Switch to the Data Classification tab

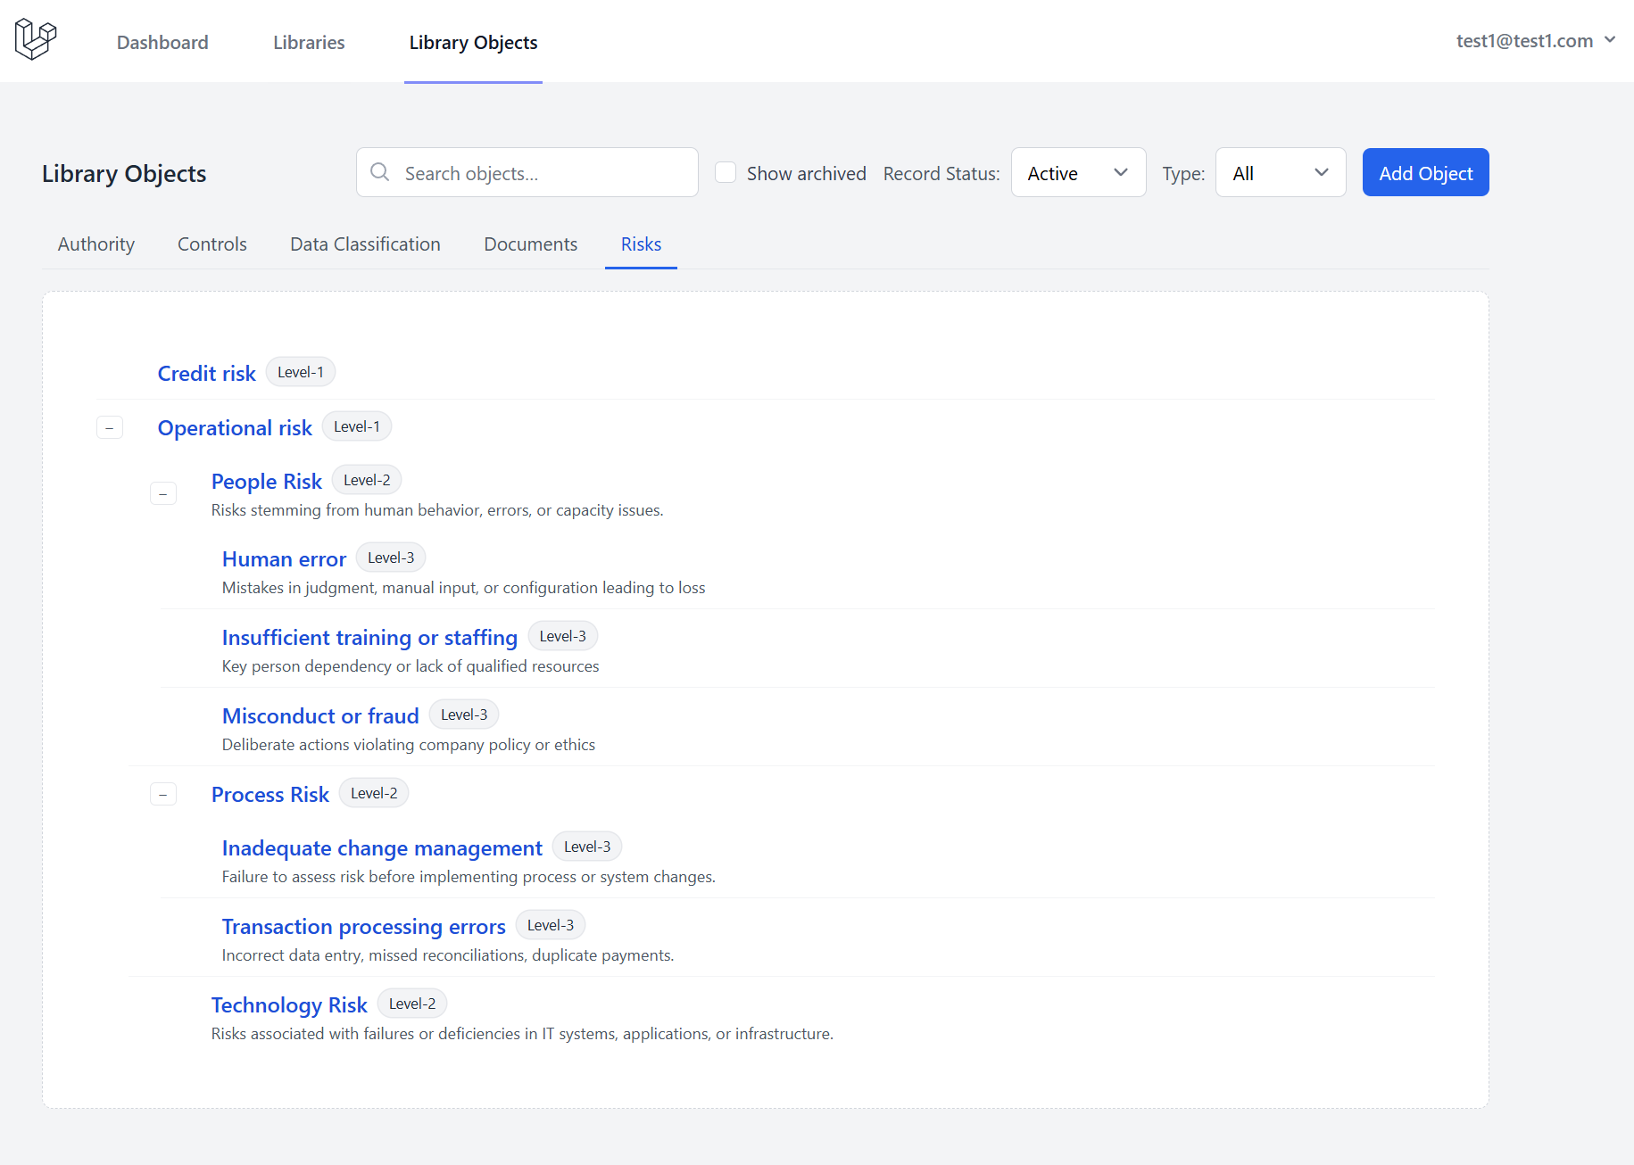365,244
